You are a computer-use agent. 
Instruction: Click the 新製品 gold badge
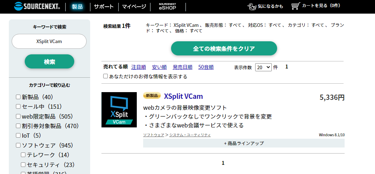click(x=152, y=96)
